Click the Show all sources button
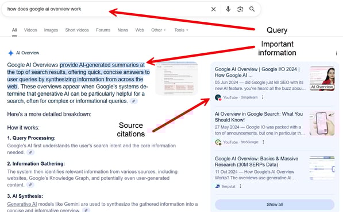 [x=275, y=205]
